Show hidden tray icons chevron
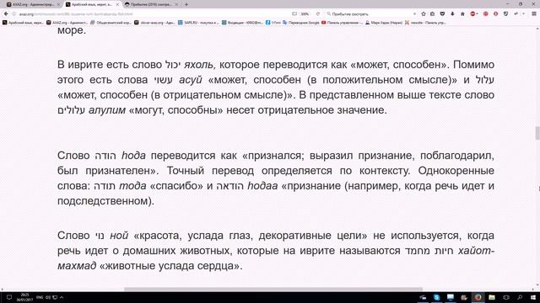540x303 pixels. [x=62, y=297]
